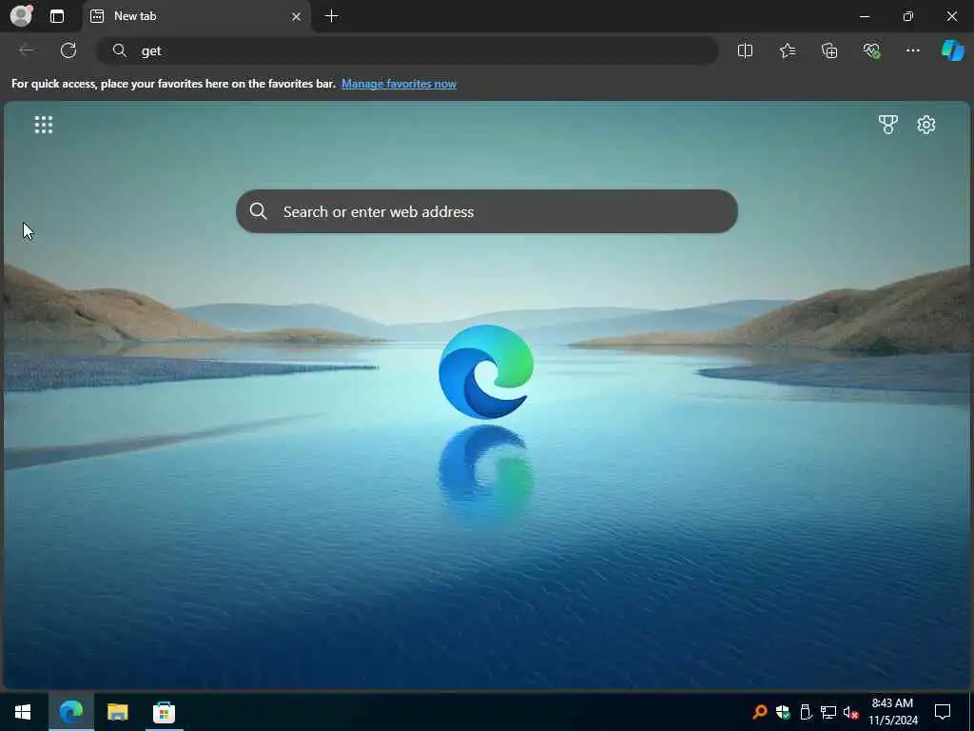This screenshot has height=731, width=974.
Task: Open split screen view
Action: click(745, 50)
